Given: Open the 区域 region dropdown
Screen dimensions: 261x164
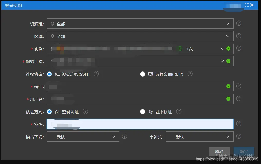Looking at the screenshot, I should [228, 36].
